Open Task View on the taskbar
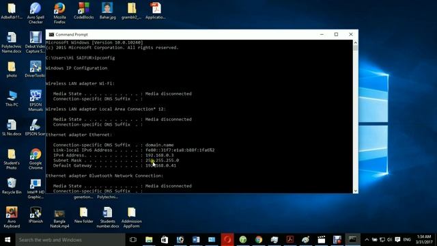Screen dimensions: 437x246 click(133, 240)
